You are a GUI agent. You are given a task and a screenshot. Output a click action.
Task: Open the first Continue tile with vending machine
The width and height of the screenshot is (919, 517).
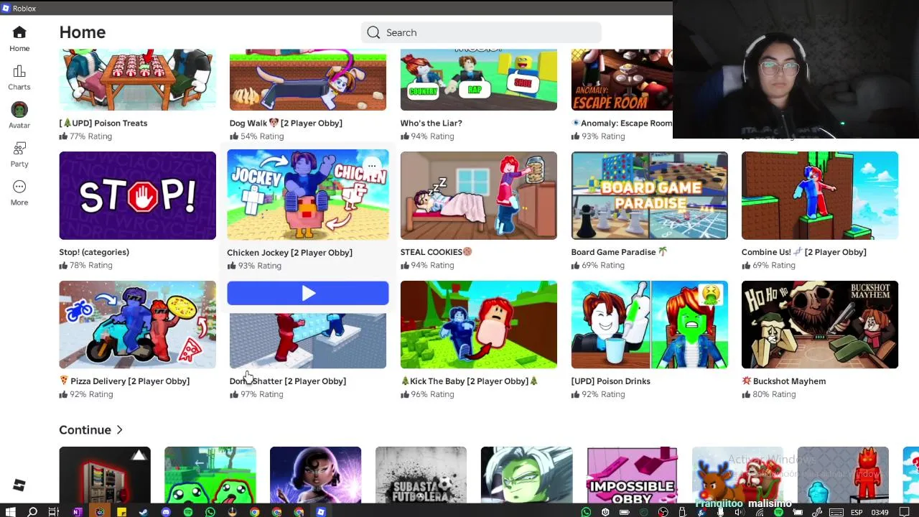coord(105,475)
